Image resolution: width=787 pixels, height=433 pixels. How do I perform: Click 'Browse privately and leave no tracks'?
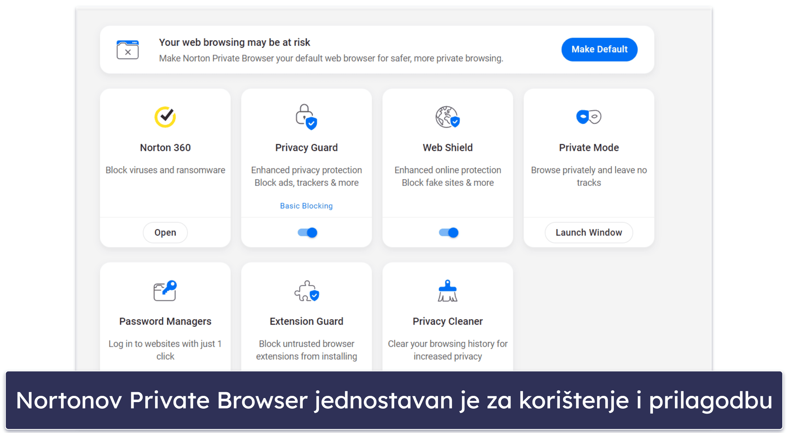click(589, 176)
